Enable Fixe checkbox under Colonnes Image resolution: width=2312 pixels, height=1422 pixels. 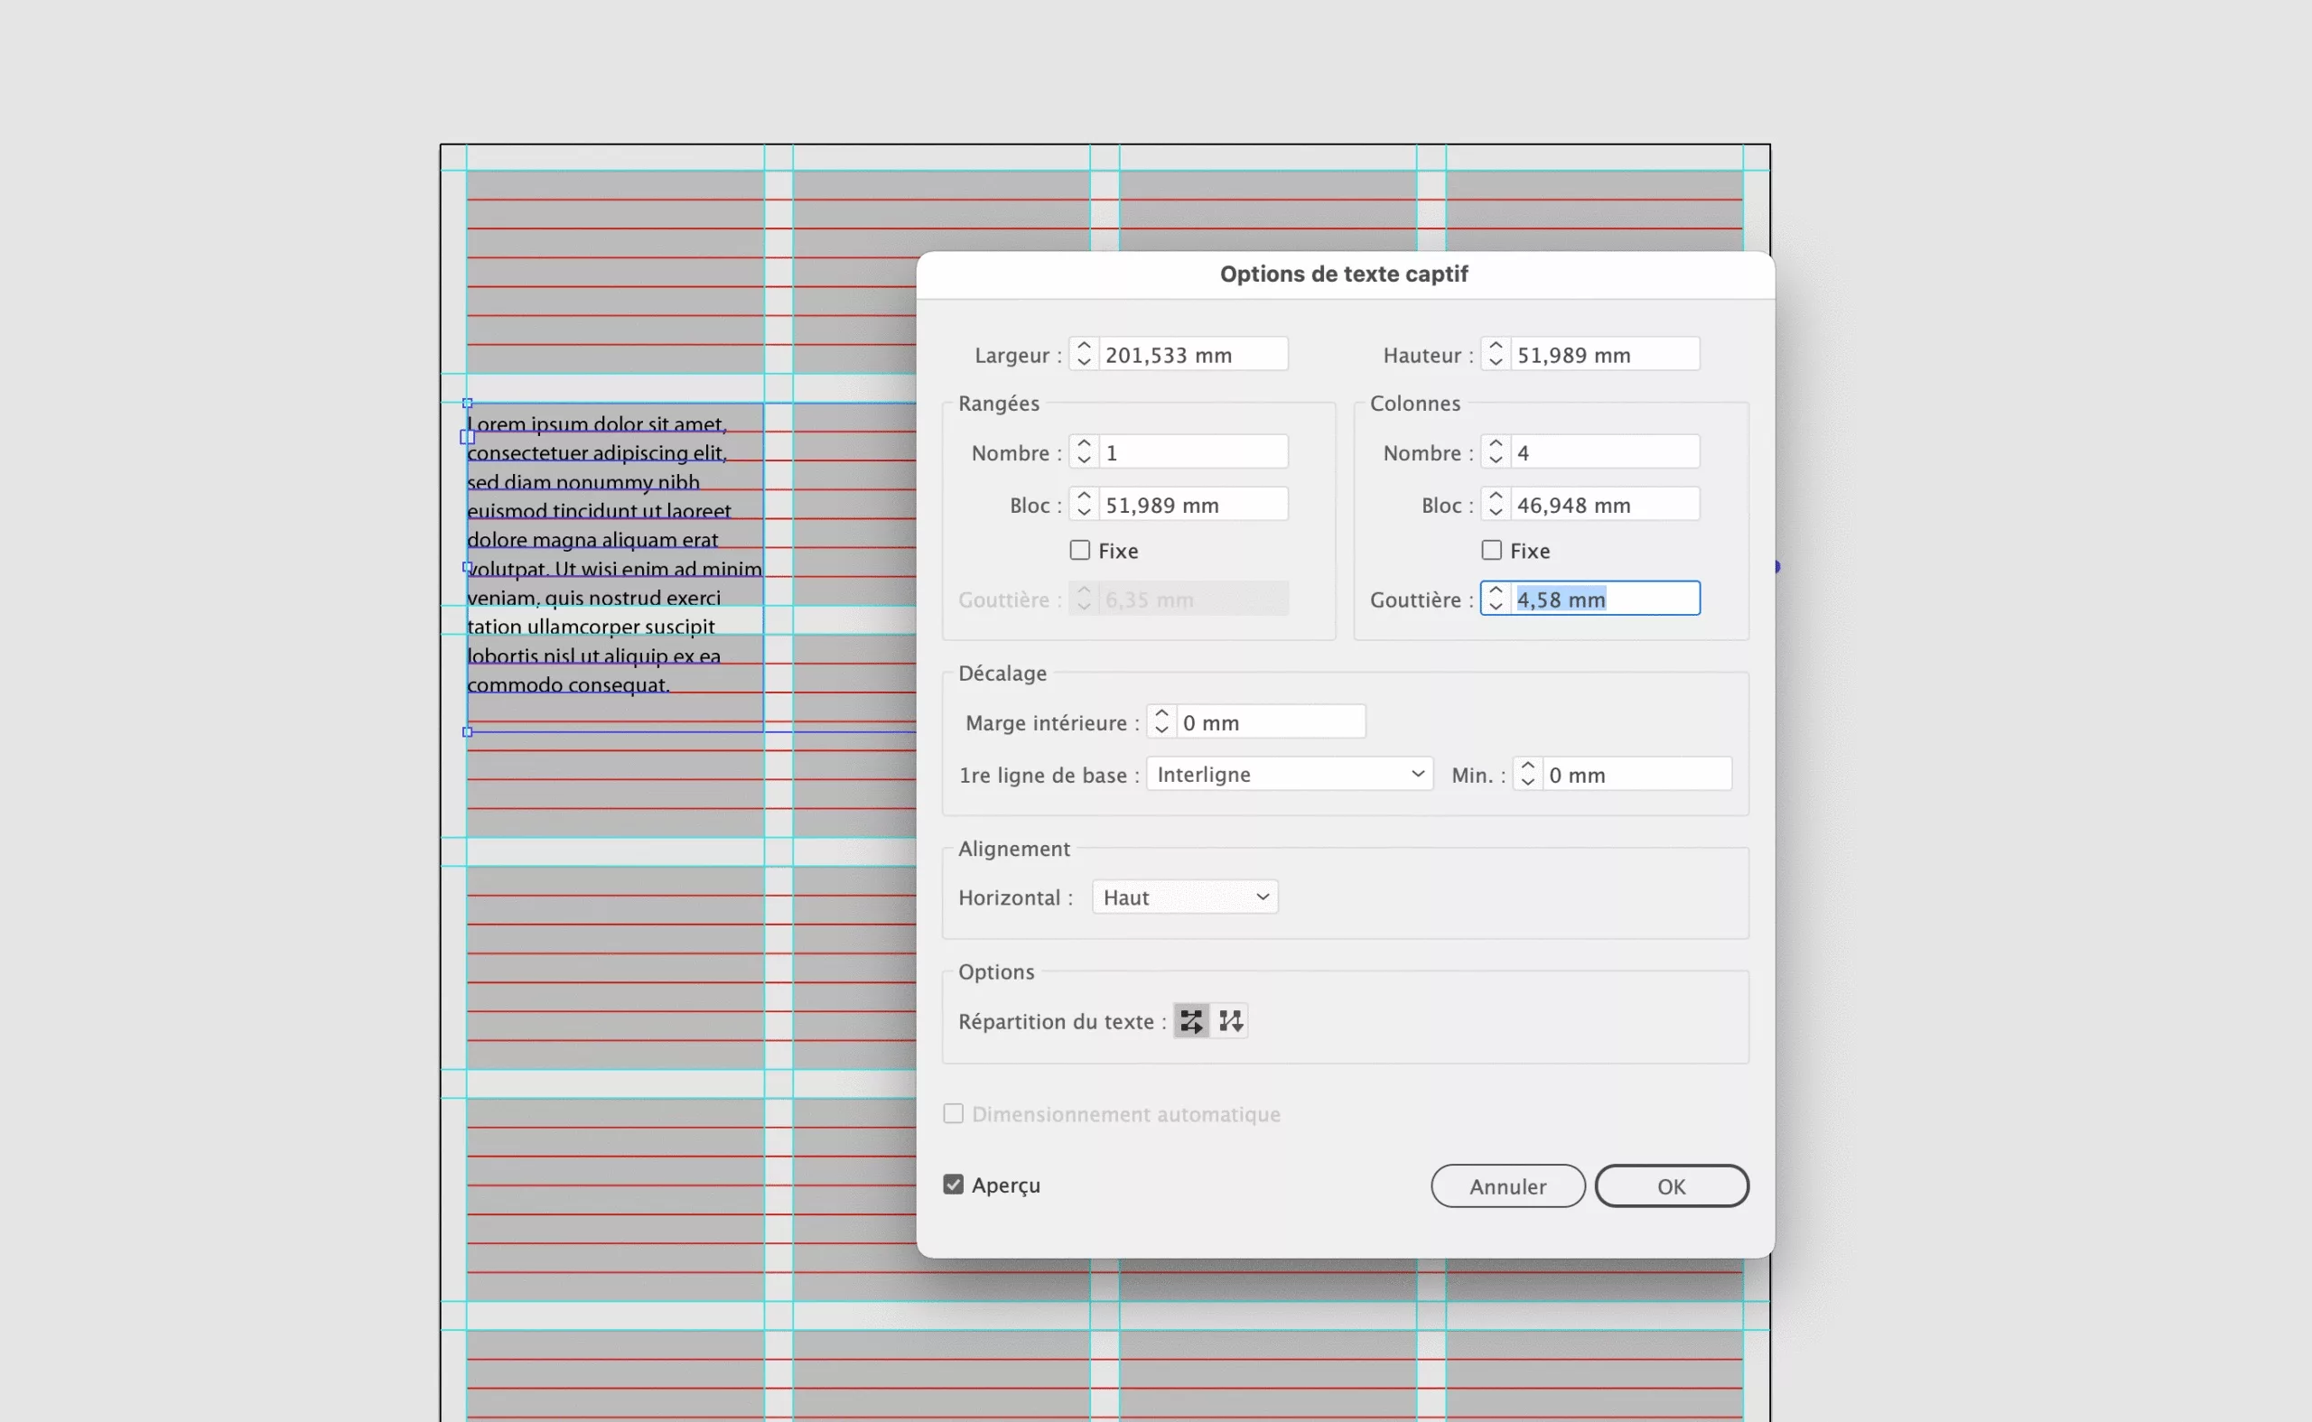[x=1492, y=550]
